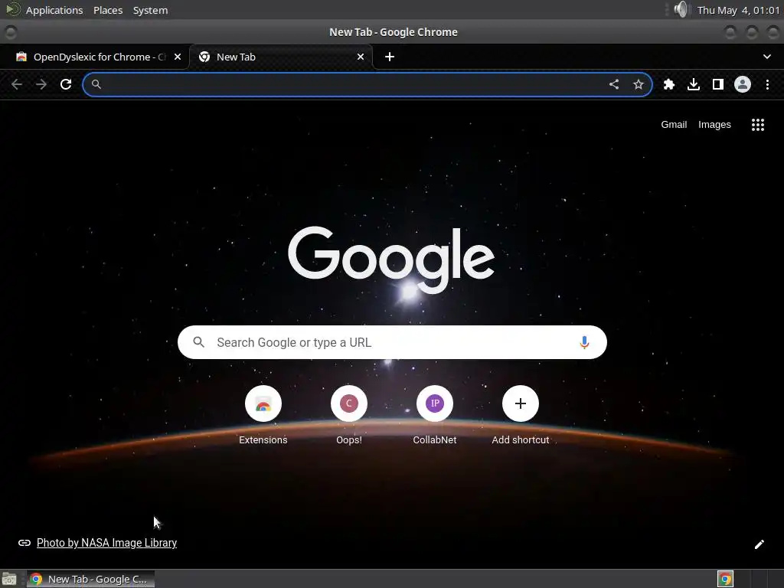Image resolution: width=784 pixels, height=588 pixels.
Task: Open the Extensions puzzle menu
Action: 668,84
